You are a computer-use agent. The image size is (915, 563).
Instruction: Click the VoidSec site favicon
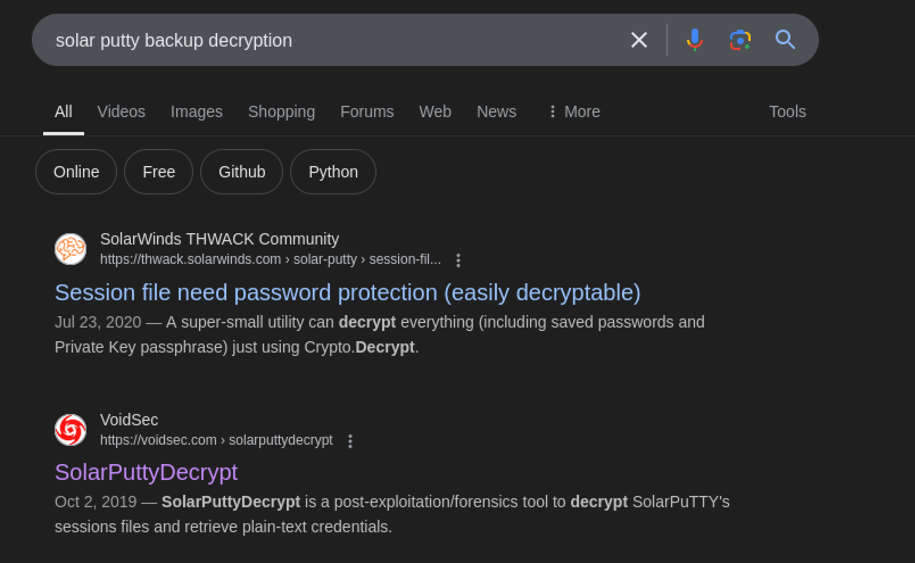(x=71, y=430)
